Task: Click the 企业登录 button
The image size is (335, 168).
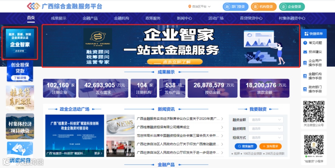Action: pos(292,7)
